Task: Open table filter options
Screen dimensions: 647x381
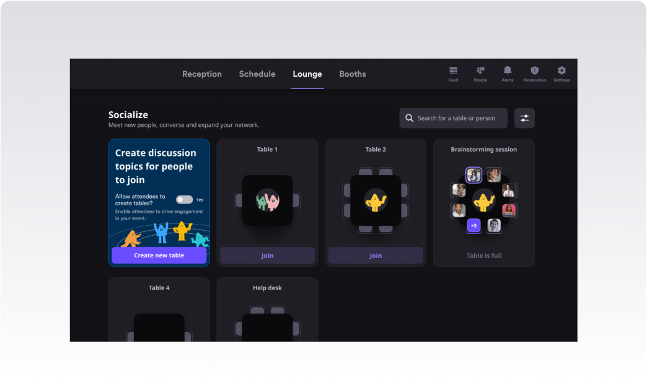Action: [524, 118]
